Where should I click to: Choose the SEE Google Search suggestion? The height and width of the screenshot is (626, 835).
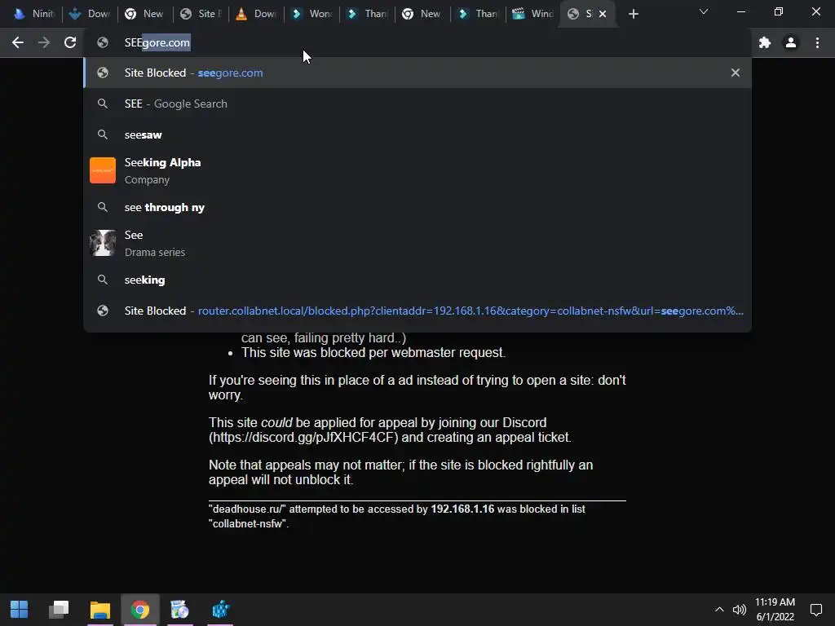[417, 104]
